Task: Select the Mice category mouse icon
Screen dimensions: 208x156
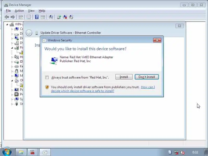Action: pyautogui.click(x=17, y=71)
